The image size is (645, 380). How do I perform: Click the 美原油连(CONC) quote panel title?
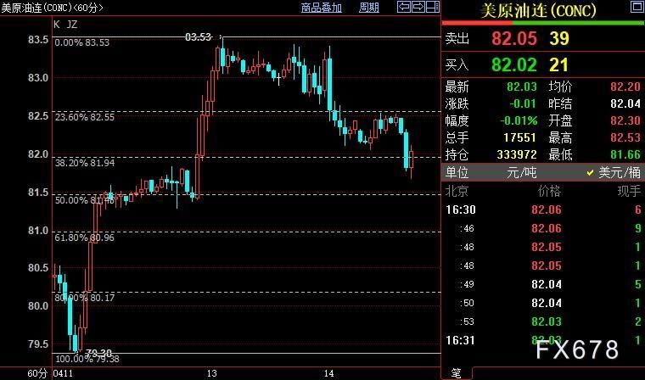[x=538, y=11]
